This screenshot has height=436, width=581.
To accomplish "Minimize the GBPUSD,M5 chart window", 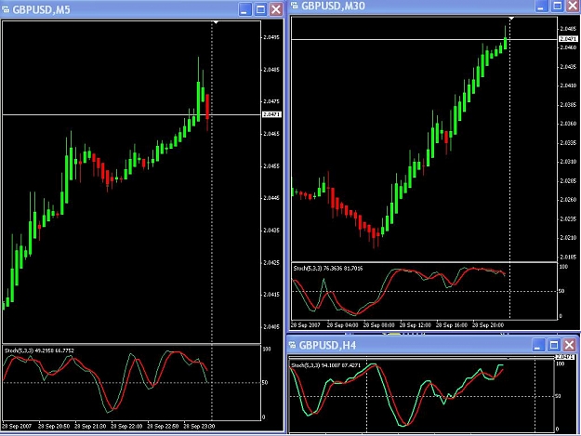I will pos(244,9).
